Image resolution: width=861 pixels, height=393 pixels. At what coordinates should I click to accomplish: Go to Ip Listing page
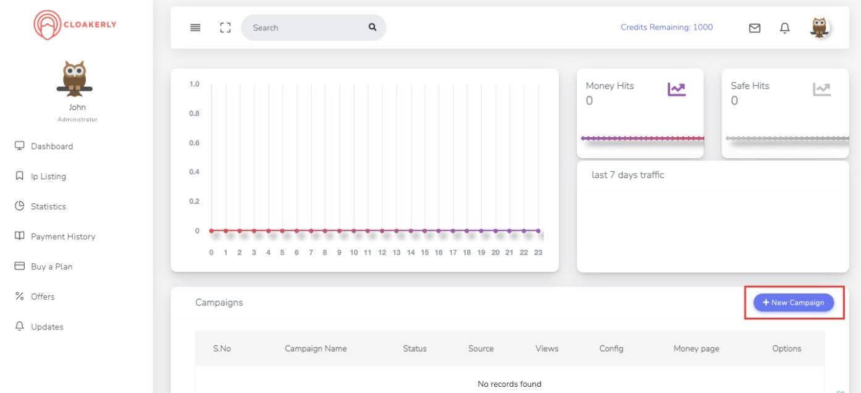click(x=48, y=177)
